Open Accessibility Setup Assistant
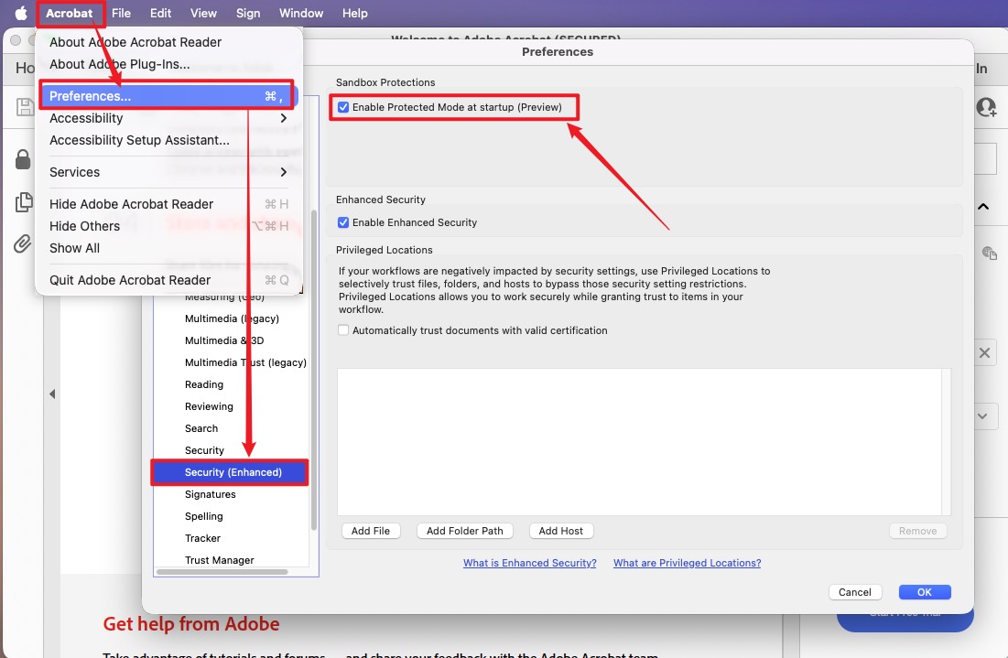The width and height of the screenshot is (1008, 658). pos(169,140)
